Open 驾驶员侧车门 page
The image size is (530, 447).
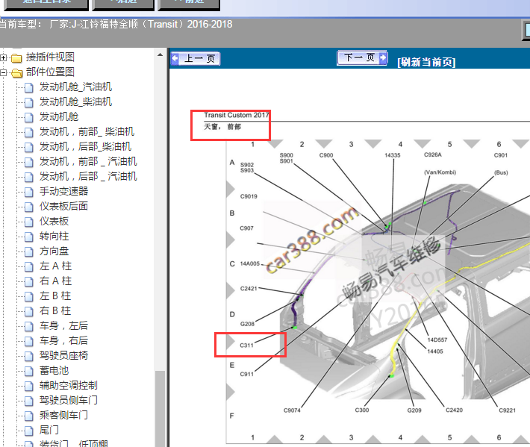coord(68,400)
